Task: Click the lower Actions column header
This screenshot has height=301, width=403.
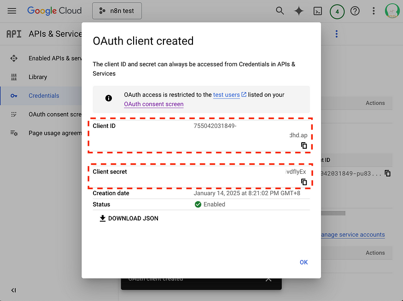Action: coord(375,253)
